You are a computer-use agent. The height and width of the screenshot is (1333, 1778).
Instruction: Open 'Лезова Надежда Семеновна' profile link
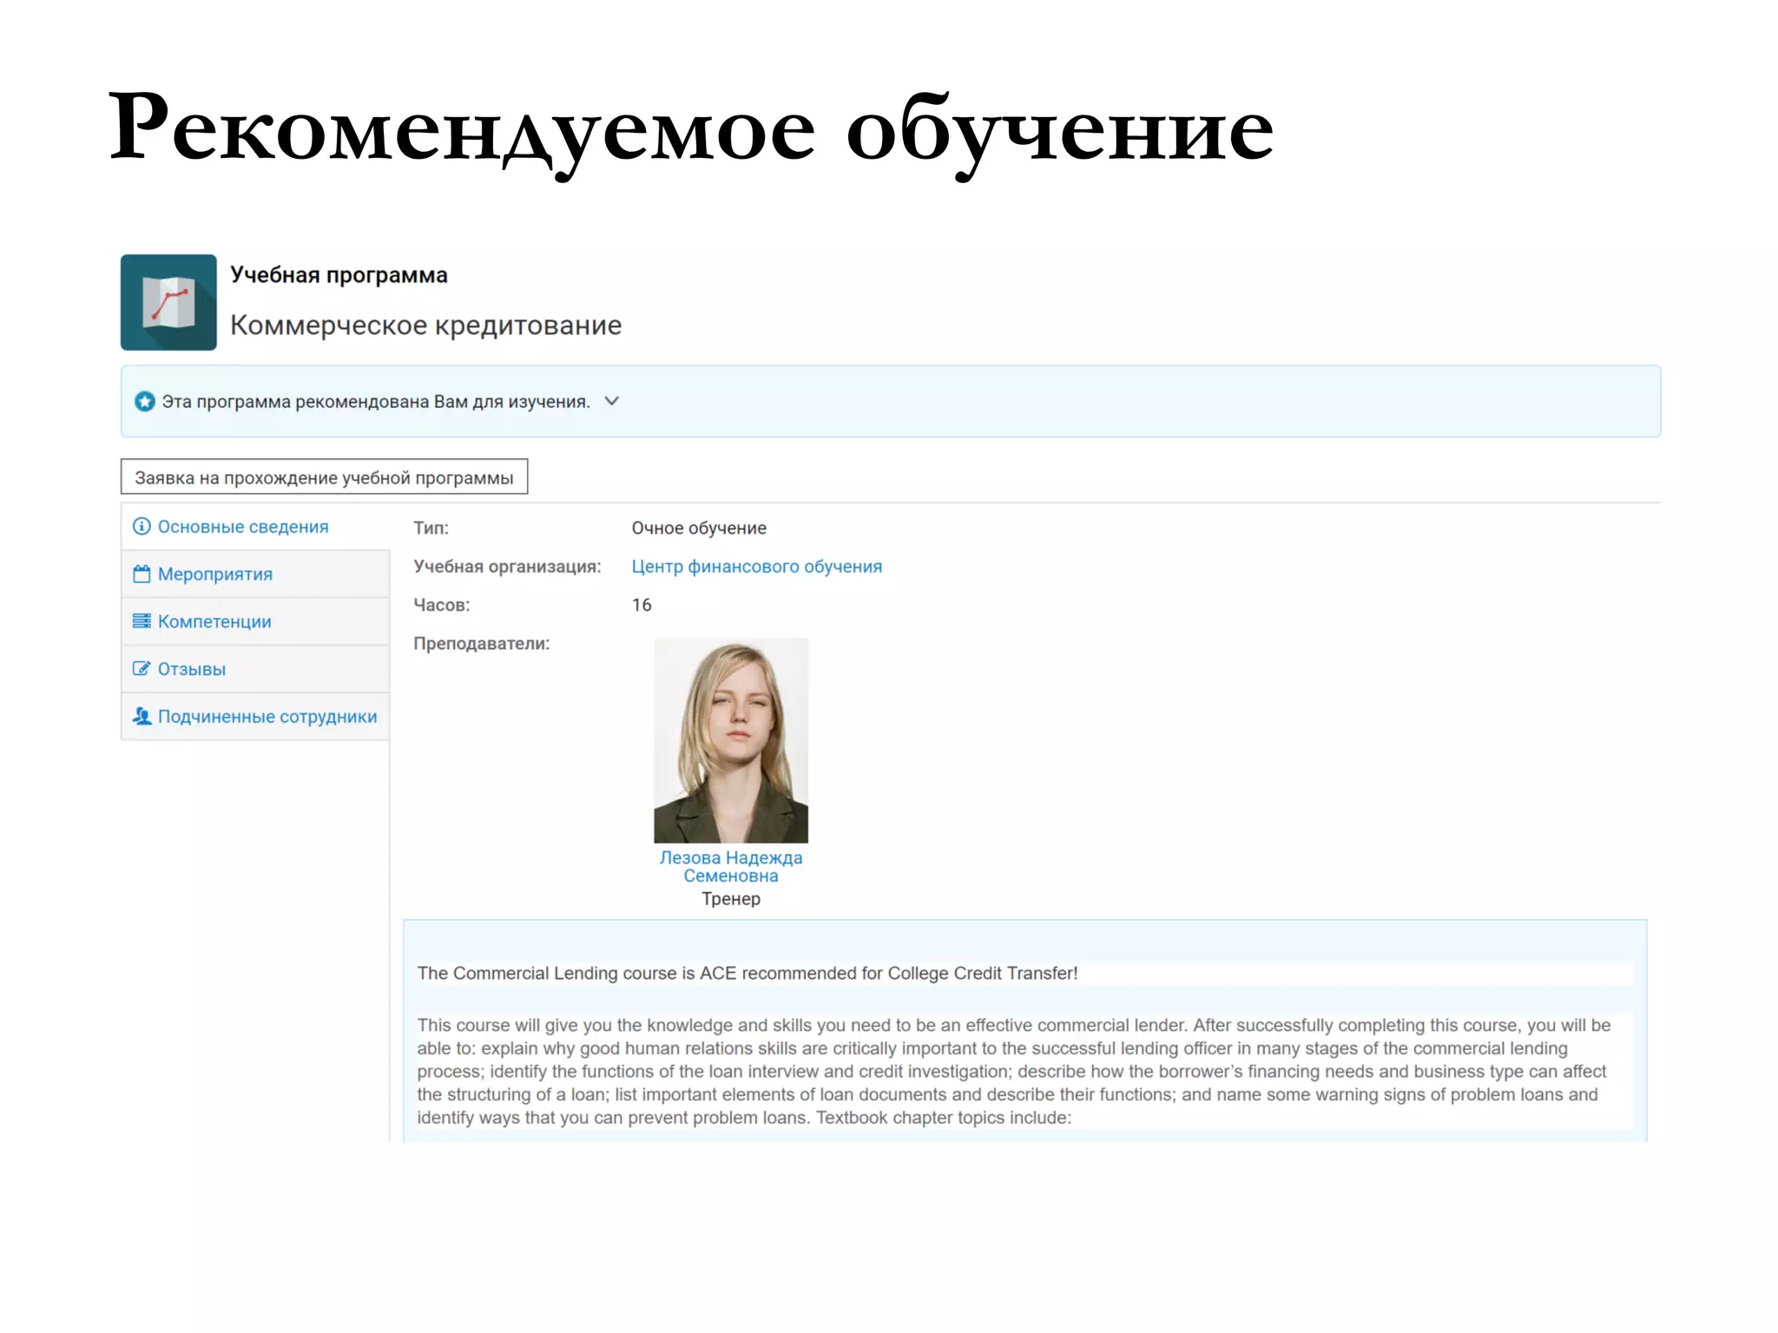point(731,867)
